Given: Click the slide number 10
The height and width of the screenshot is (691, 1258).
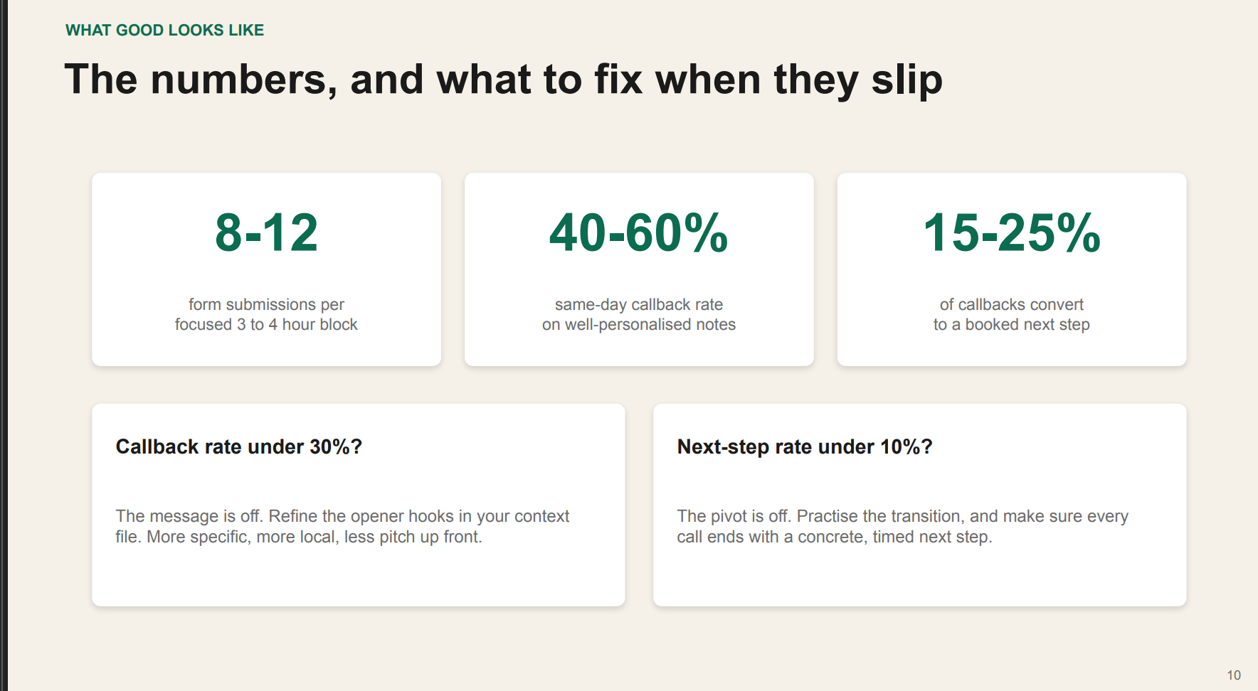Looking at the screenshot, I should (x=1234, y=675).
